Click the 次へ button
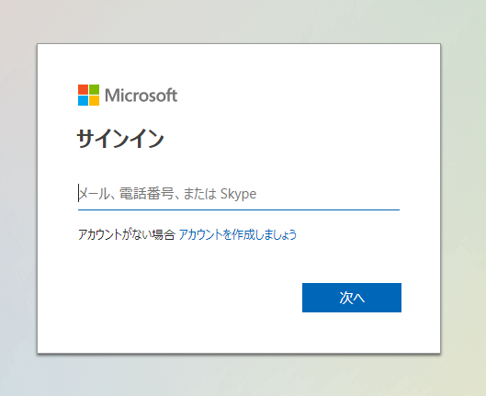 coord(352,298)
